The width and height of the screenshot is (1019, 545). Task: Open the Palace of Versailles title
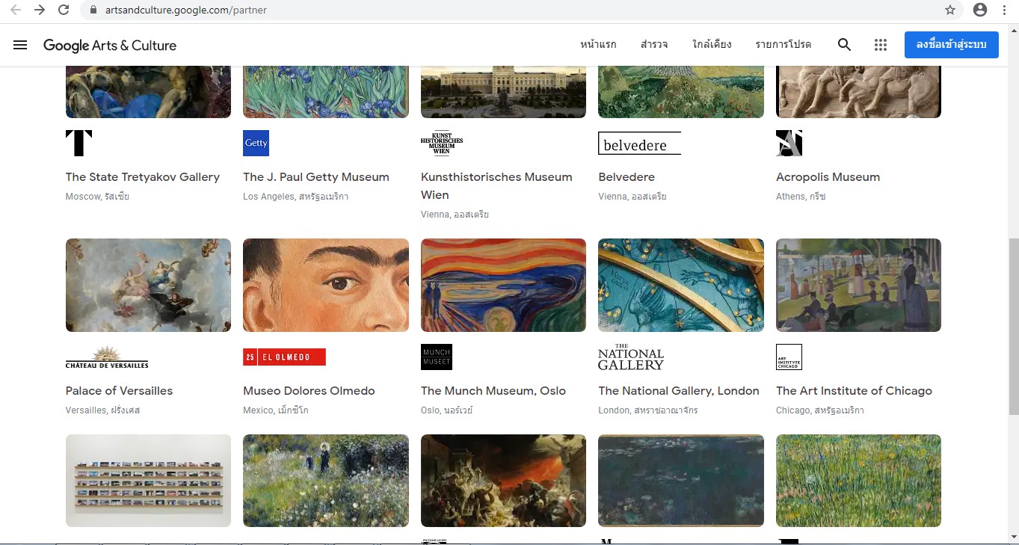point(119,391)
